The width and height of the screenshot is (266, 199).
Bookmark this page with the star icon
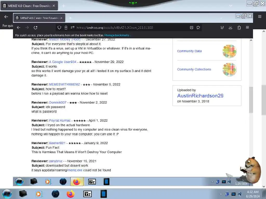(198, 27)
